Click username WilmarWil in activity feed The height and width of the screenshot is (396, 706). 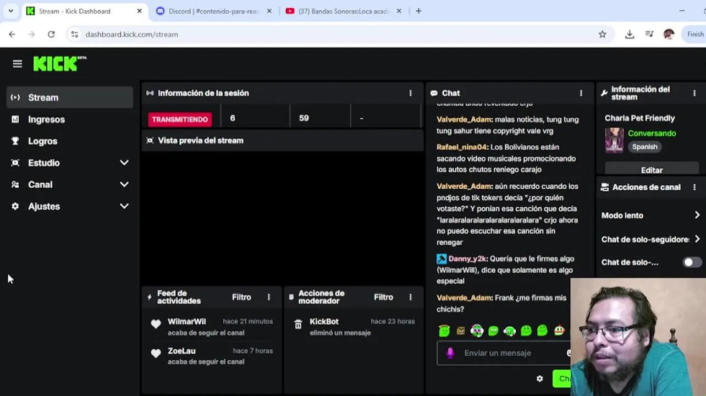pos(186,321)
